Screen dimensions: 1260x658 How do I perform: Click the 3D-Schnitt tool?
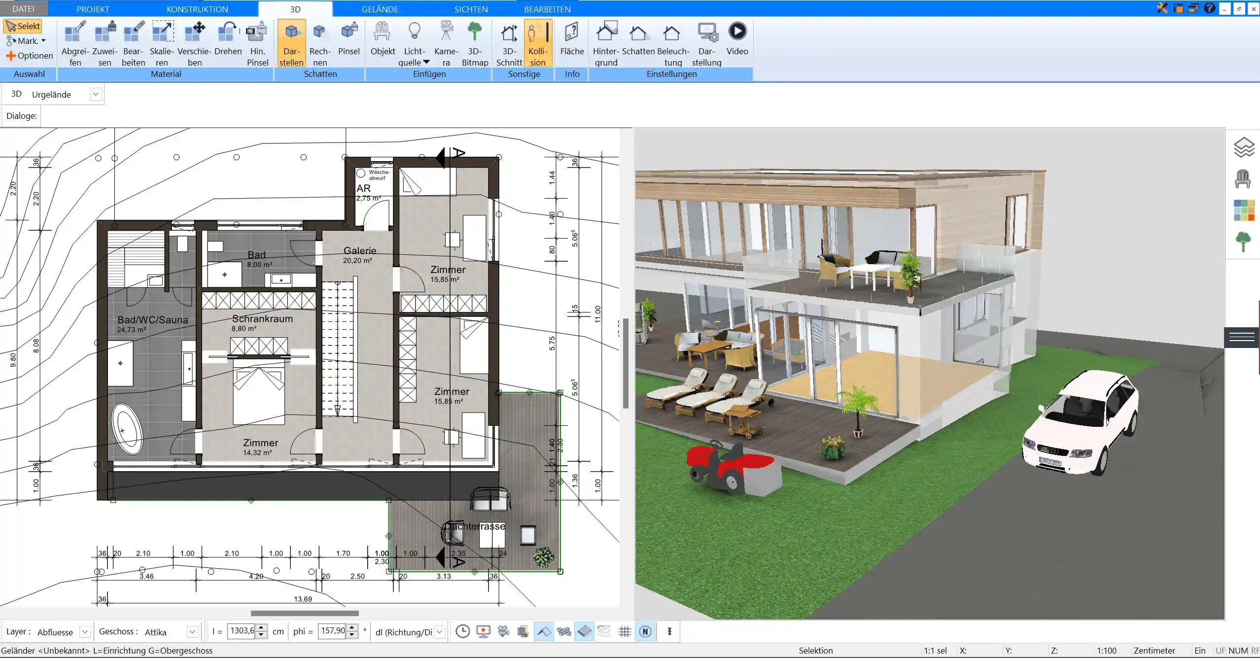click(509, 43)
